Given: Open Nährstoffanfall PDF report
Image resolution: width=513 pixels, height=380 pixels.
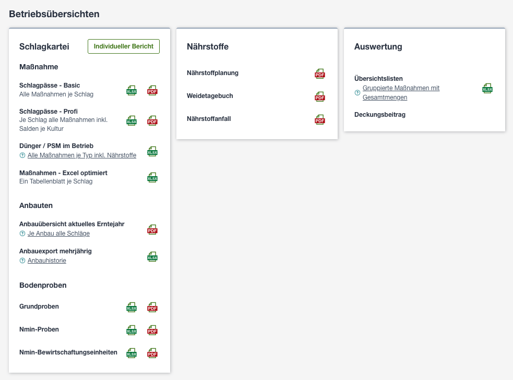Looking at the screenshot, I should tap(319, 119).
